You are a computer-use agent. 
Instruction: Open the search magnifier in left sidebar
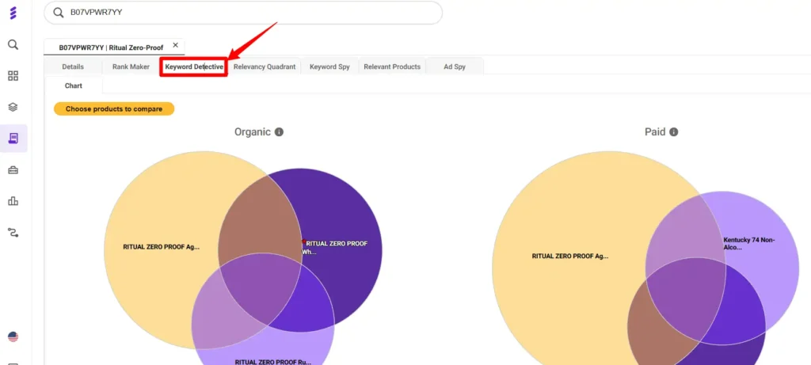13,45
